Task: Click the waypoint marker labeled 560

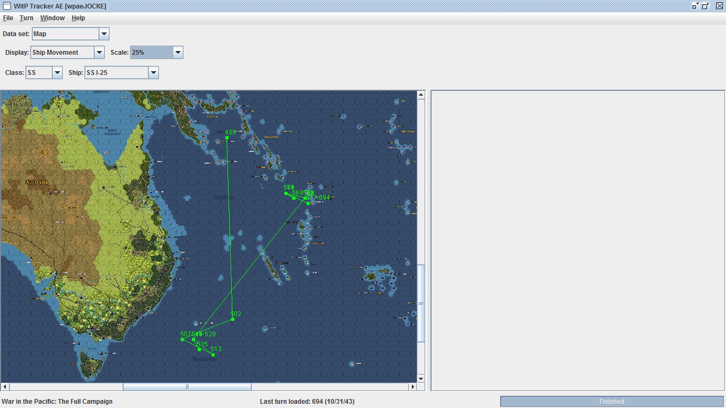Action: point(286,193)
